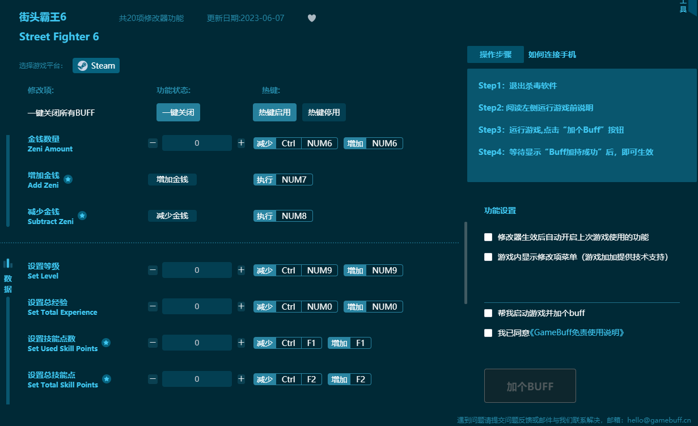Click the Steam logo icon

point(83,66)
